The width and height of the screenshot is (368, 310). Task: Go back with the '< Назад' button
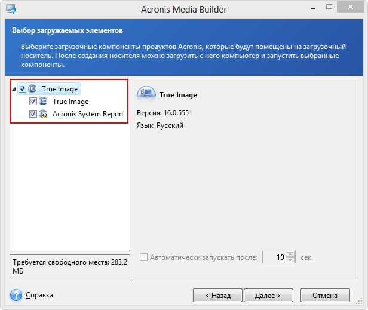tap(217, 295)
